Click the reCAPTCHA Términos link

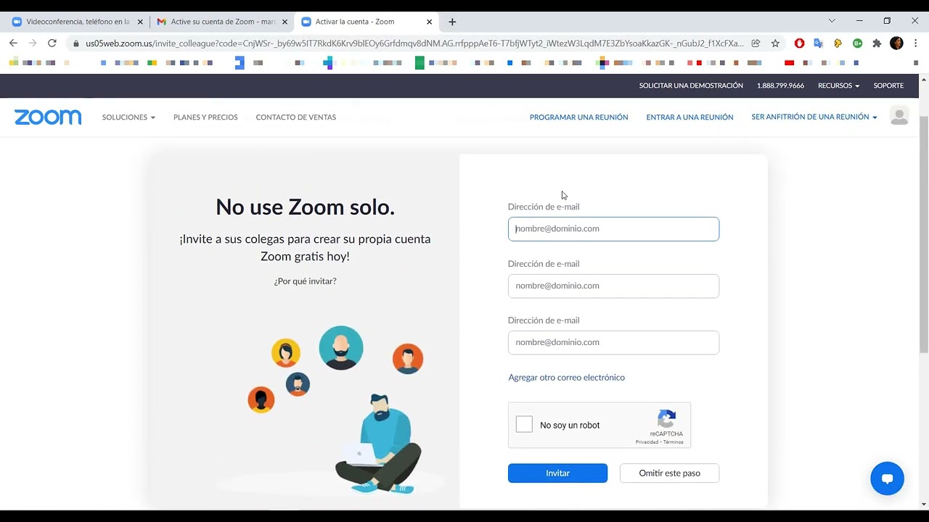click(x=673, y=442)
